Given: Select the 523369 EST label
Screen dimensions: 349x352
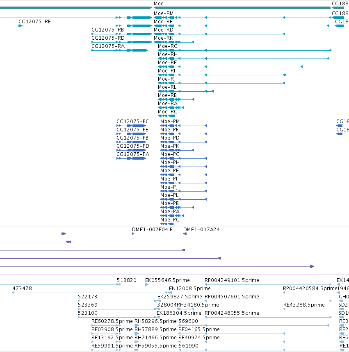Looking at the screenshot, I should point(88,305).
